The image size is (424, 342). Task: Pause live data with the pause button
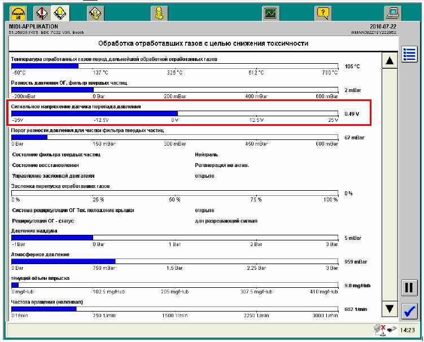click(x=409, y=288)
